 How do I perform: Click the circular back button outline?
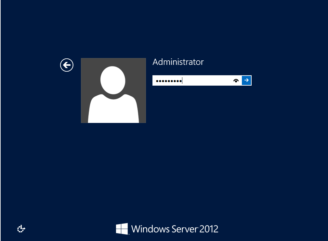click(x=67, y=65)
